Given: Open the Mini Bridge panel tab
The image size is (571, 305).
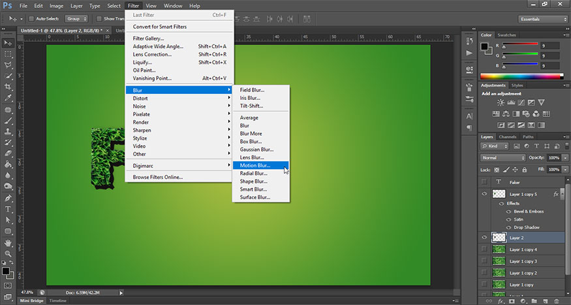Looking at the screenshot, I should coord(32,301).
